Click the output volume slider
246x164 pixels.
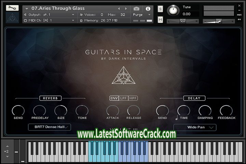[x=219, y=21]
